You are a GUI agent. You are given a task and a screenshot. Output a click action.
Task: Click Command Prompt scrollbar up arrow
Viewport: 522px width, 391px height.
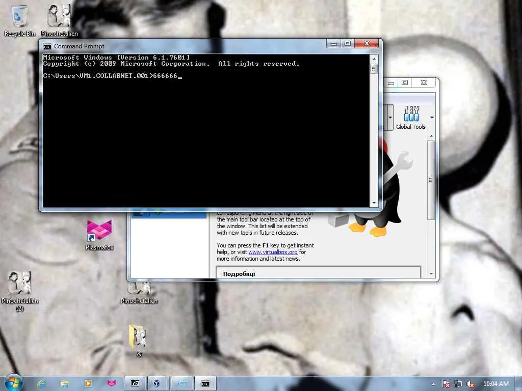click(374, 59)
